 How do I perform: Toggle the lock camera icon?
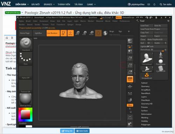pyautogui.click(x=130, y=100)
